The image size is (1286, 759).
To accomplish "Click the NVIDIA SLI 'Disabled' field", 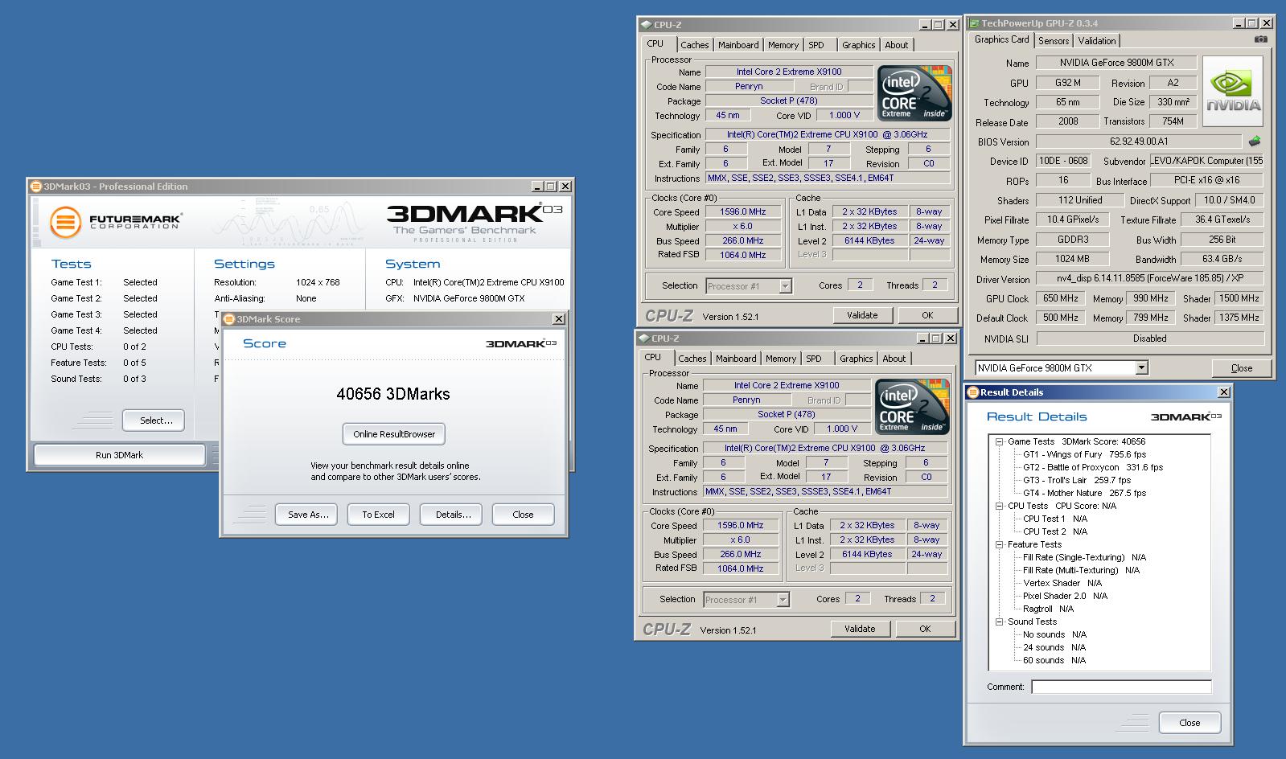I will [x=1149, y=338].
